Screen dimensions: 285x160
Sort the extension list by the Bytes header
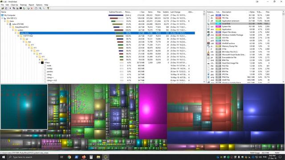point(251,12)
